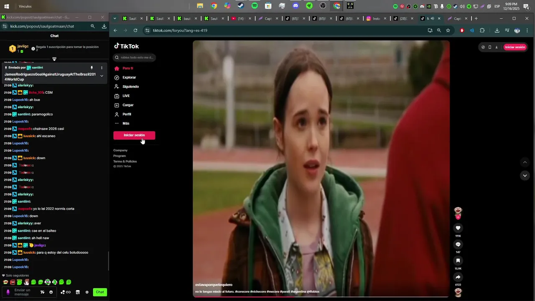Open Chrome extensions puzzle icon
Viewport: 535px width, 301px height.
click(482, 30)
